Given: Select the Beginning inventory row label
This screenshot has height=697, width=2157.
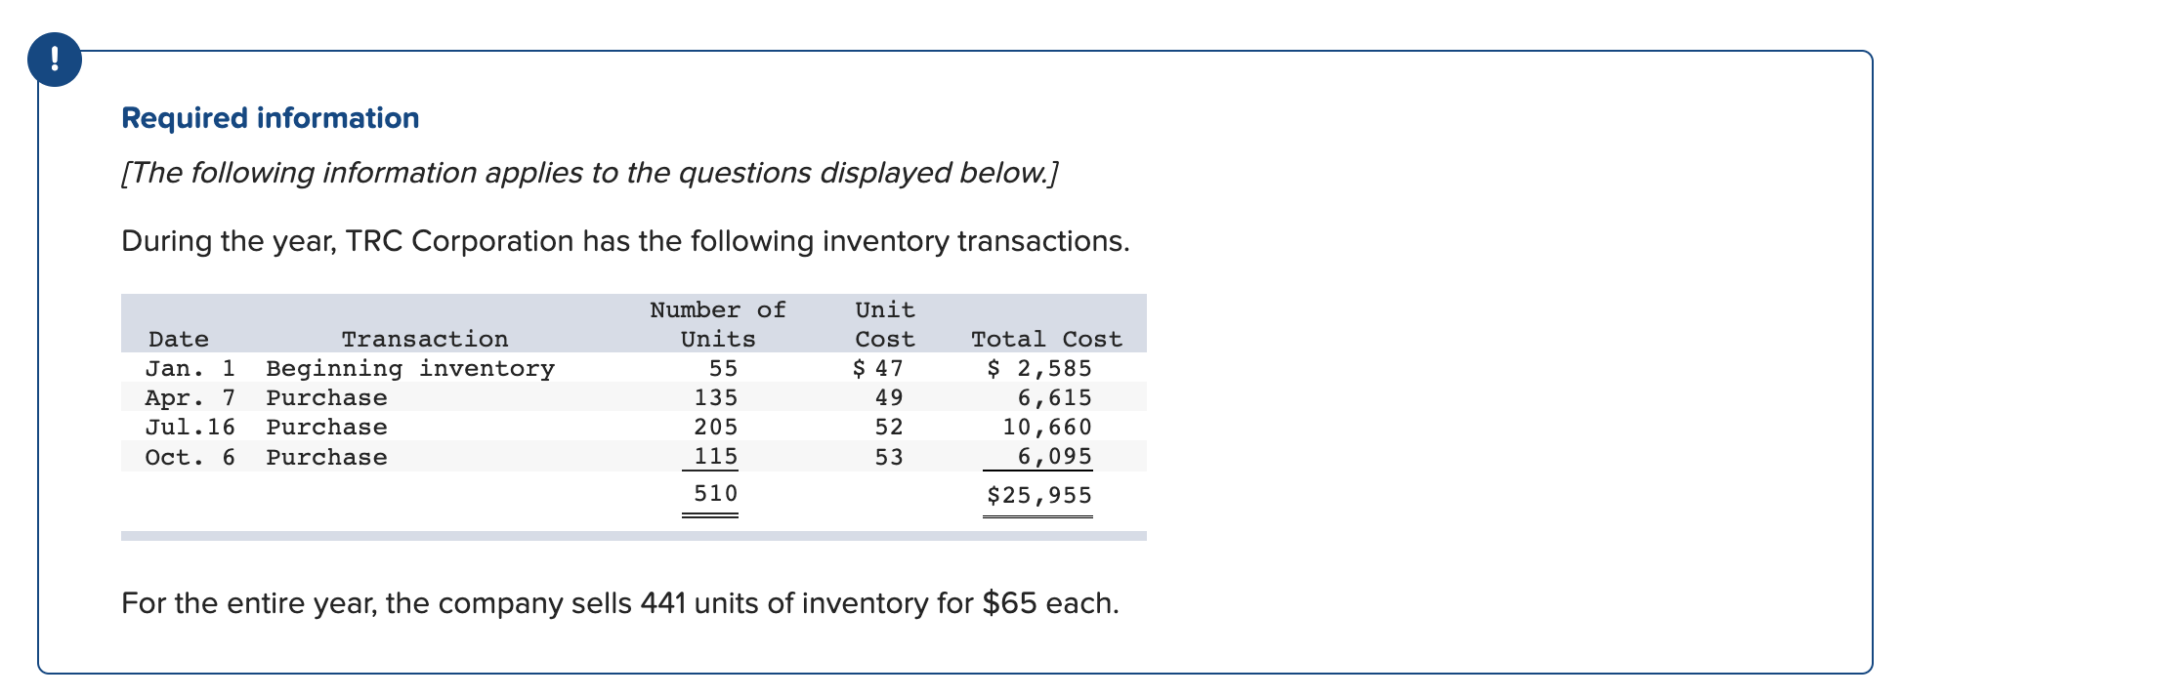Looking at the screenshot, I should click(410, 368).
